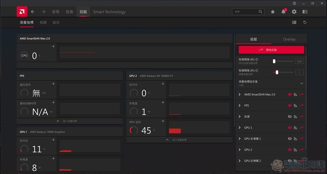
Task: Switch to list view icon
Action: point(294,22)
